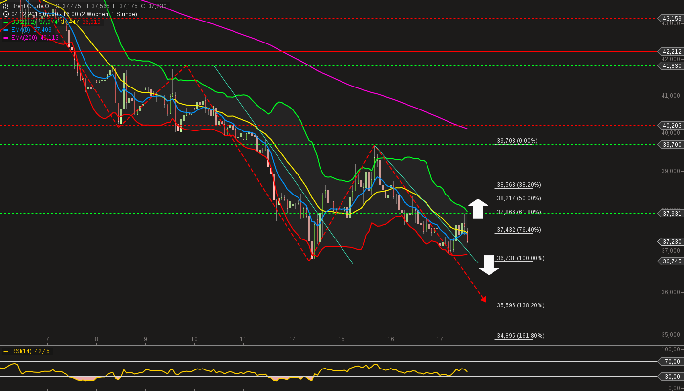Screen dimensions: 684x391
Task: Click the magenta EMA(200) legend color marker
Action: click(6, 38)
